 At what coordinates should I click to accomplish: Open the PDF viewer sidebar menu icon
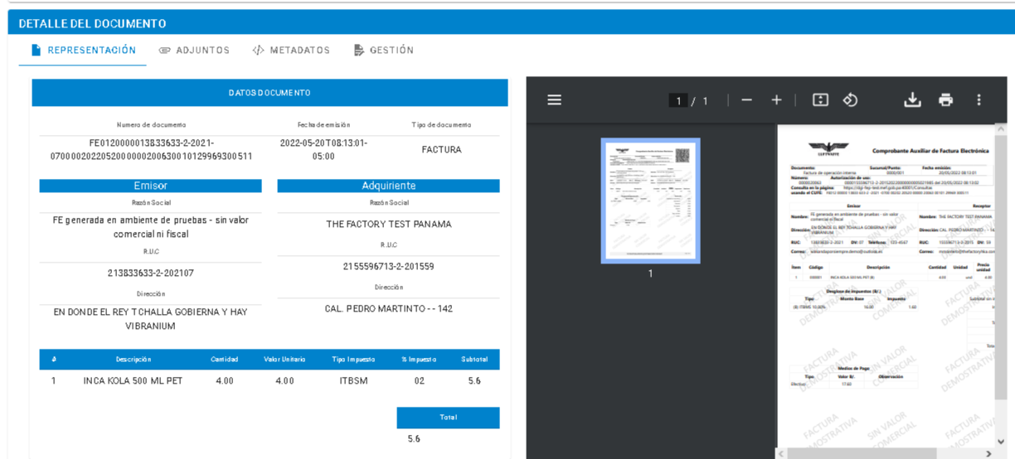click(554, 100)
